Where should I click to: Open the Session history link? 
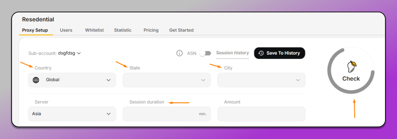point(233,53)
